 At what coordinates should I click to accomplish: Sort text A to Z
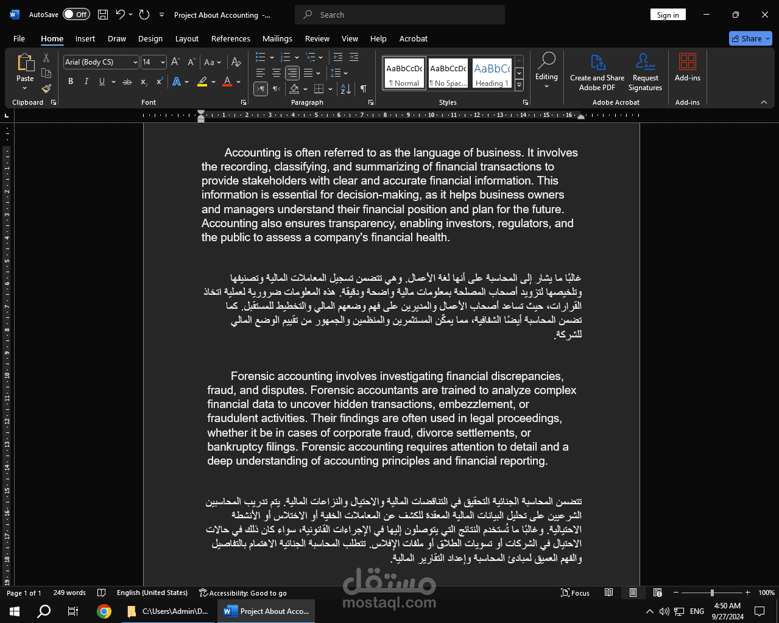346,89
